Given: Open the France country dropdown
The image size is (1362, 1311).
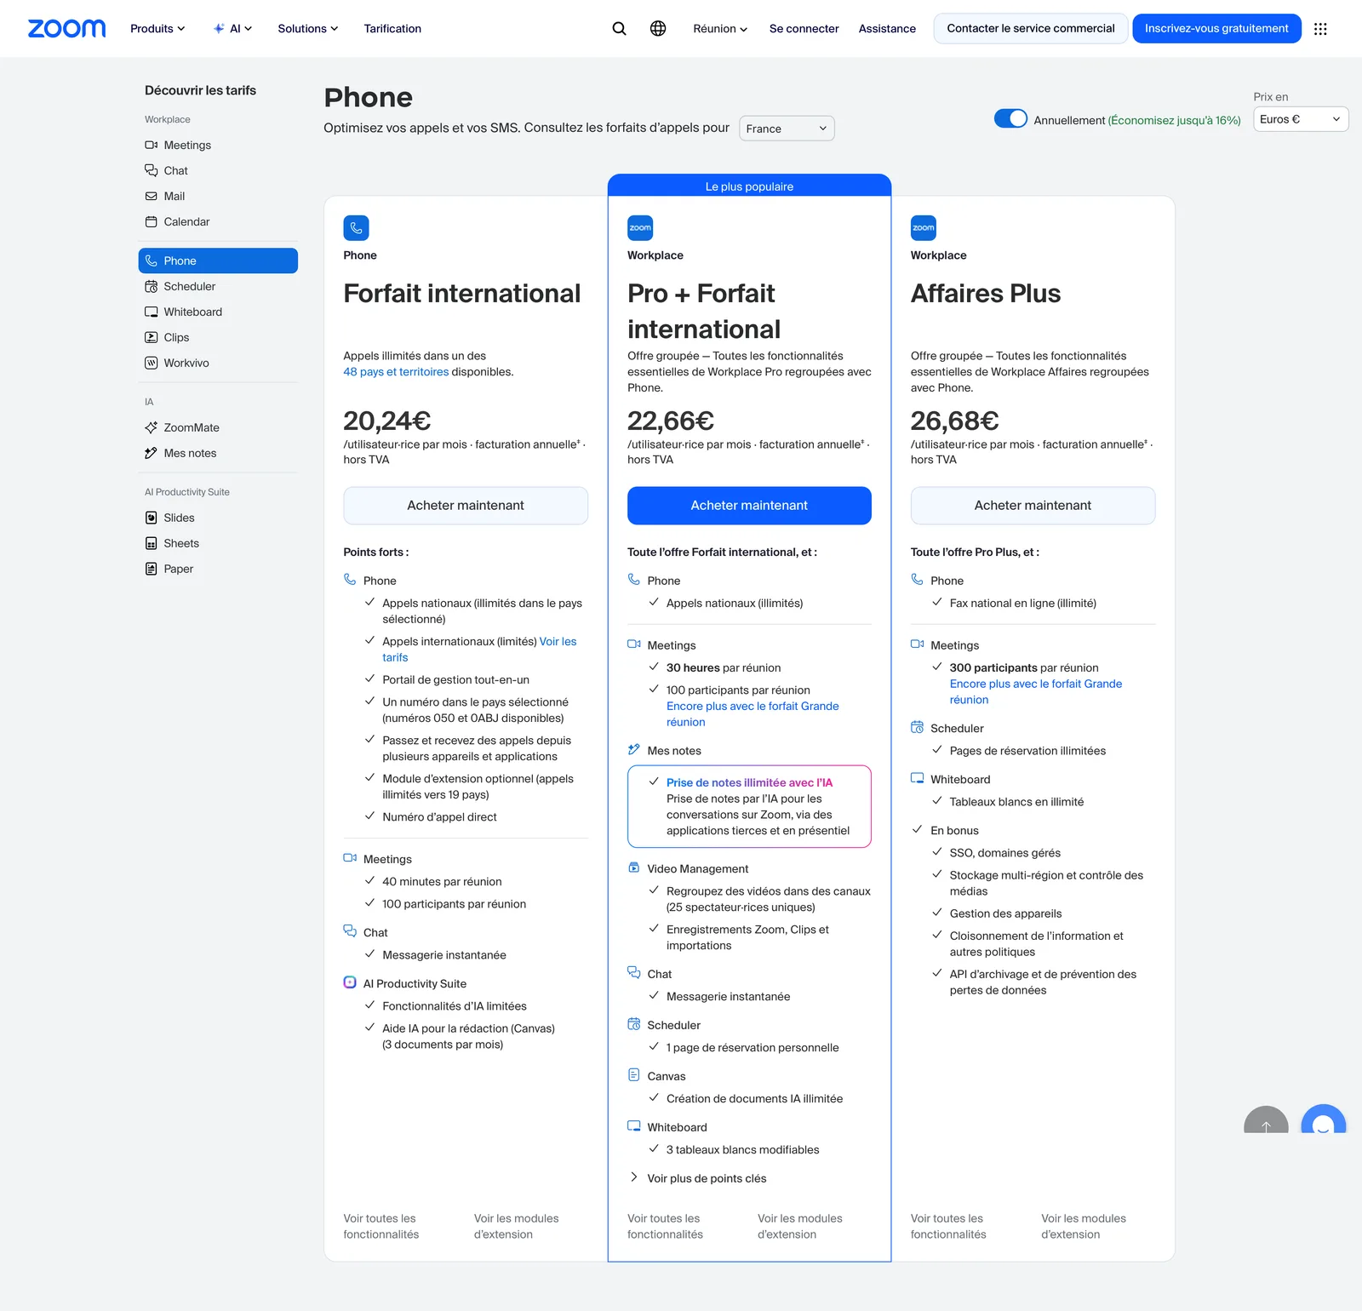Looking at the screenshot, I should (787, 129).
